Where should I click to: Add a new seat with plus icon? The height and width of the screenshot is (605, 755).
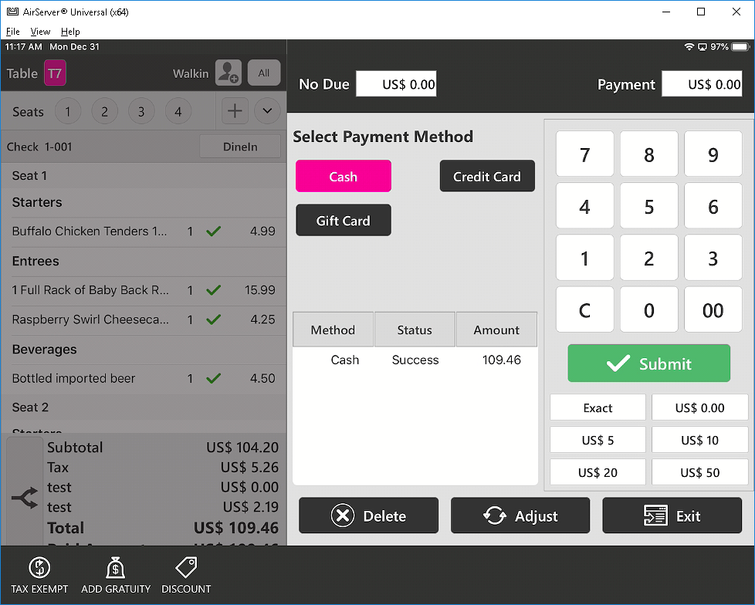(x=235, y=111)
